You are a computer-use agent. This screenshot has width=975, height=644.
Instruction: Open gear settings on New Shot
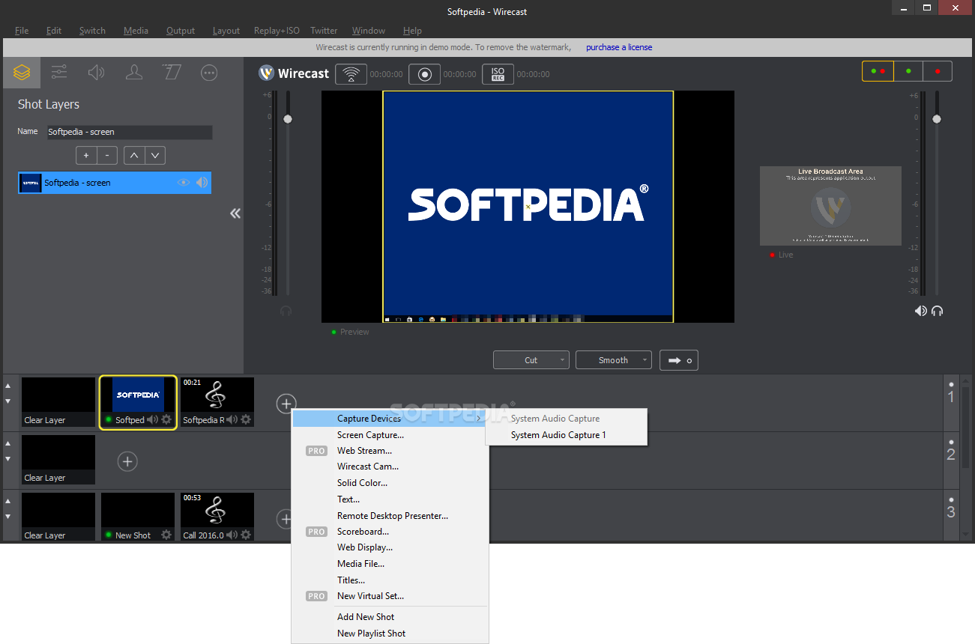[x=166, y=535]
